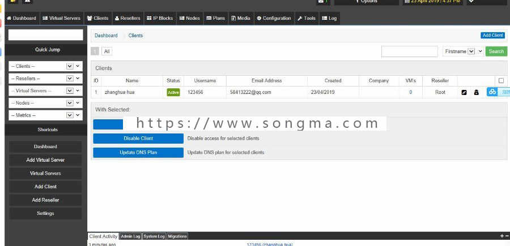Open the '-- Virtual Servers --' quick jump dropdown

[x=45, y=91]
